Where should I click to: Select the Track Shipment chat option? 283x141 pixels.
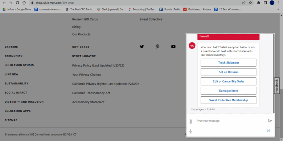click(228, 63)
